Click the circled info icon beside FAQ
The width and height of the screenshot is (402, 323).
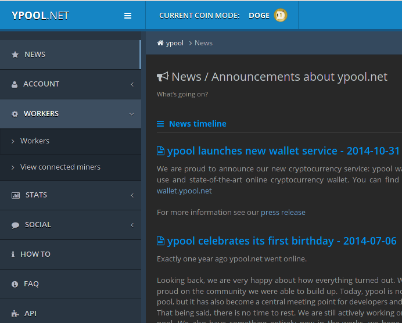[15, 284]
